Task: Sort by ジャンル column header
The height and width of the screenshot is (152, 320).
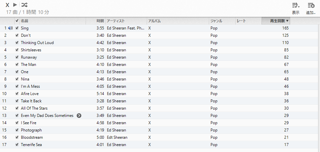Action: [222, 21]
